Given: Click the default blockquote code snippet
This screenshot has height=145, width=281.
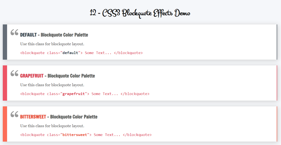Looking at the screenshot, I should [82, 53].
